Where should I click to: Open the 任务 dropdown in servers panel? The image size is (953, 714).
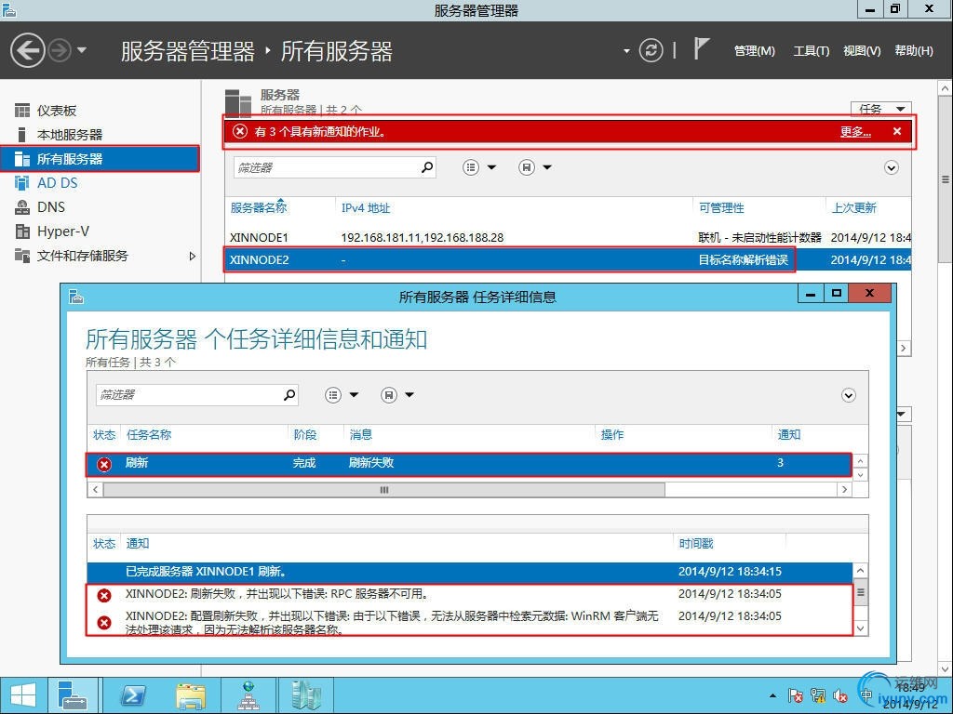tap(880, 109)
